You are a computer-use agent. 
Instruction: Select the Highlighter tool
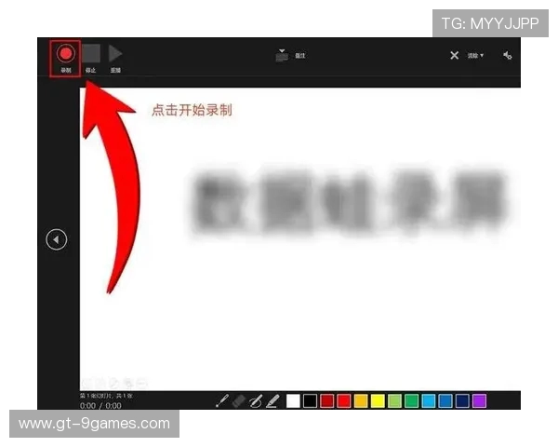[272, 400]
